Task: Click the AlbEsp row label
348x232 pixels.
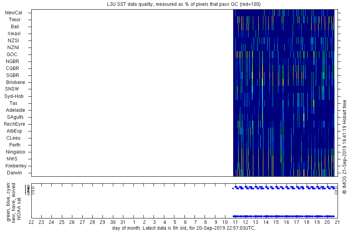Action: tap(14, 131)
